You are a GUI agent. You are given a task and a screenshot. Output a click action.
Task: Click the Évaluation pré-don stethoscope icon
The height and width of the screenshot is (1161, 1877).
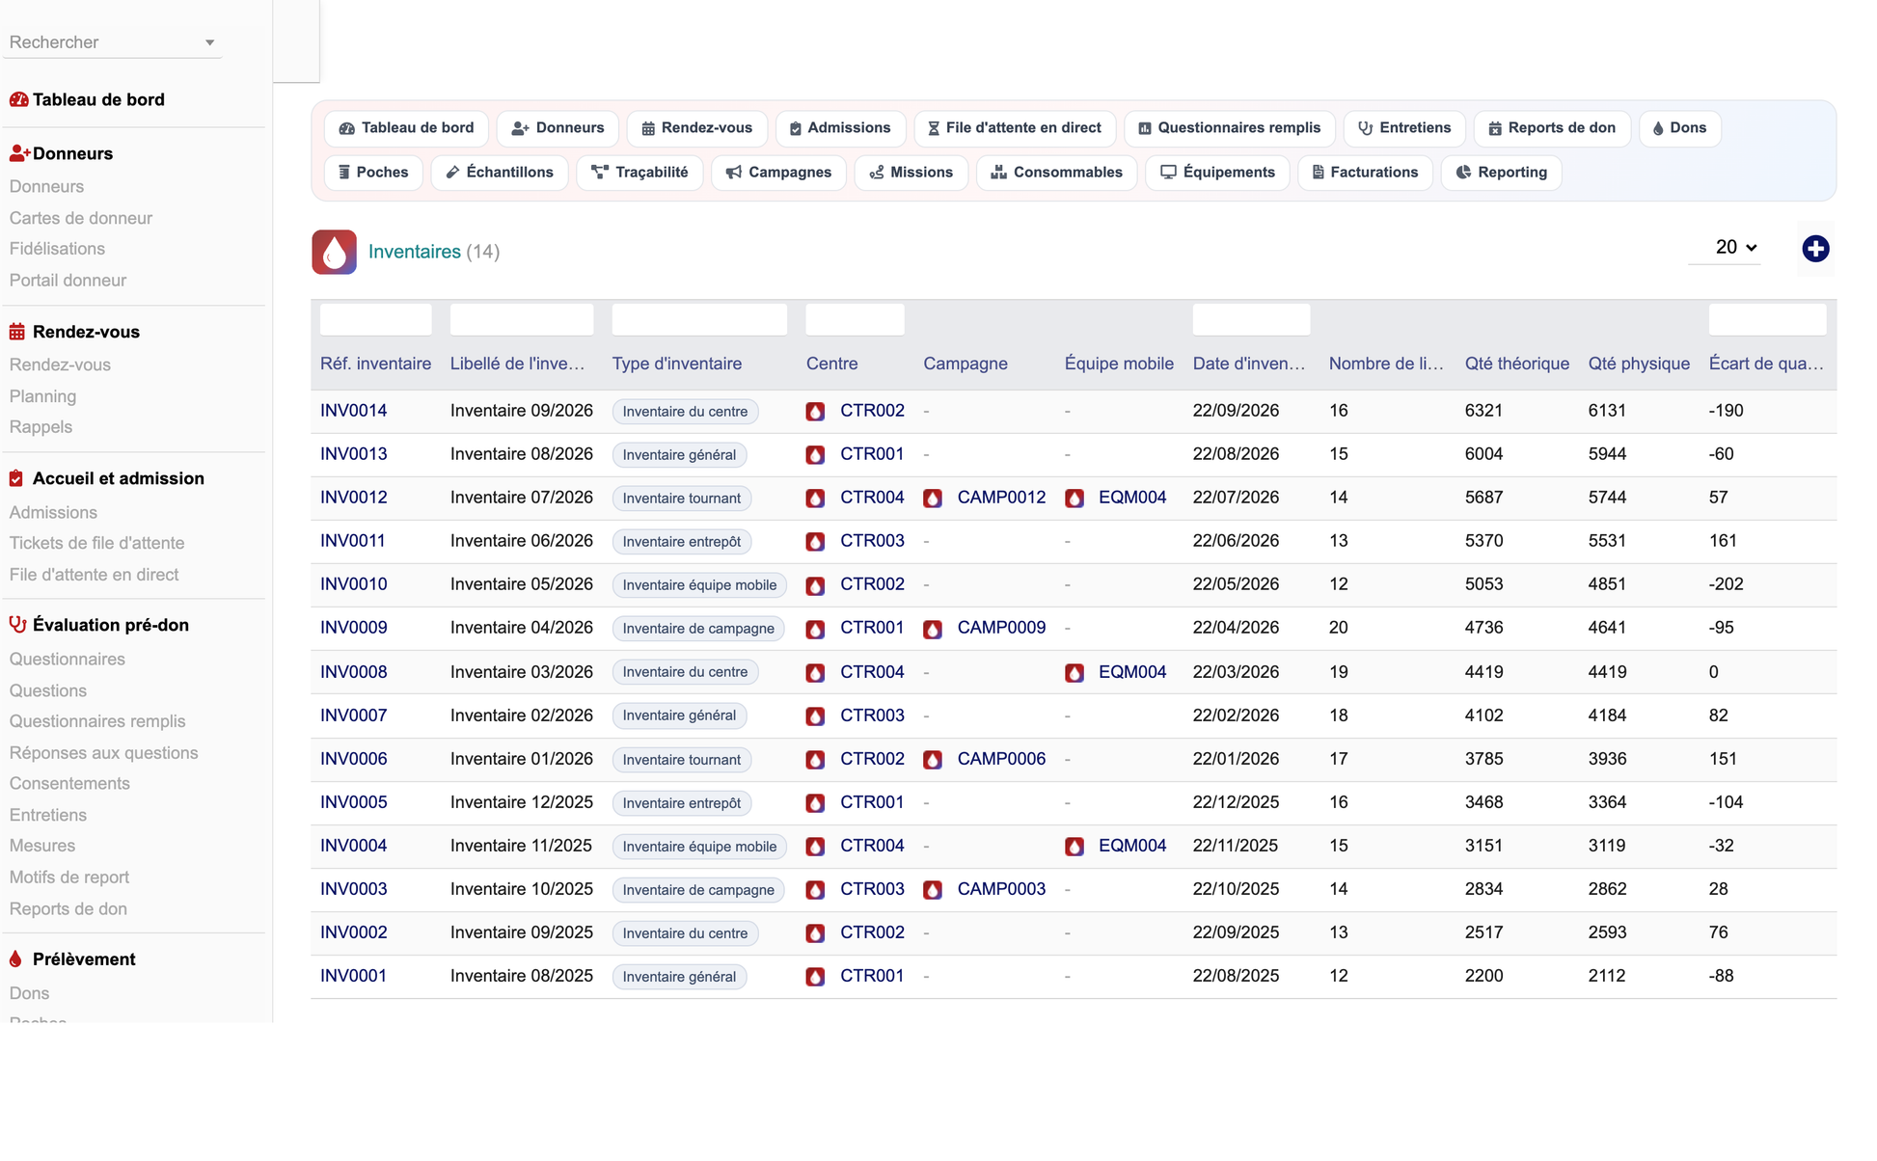(x=17, y=625)
